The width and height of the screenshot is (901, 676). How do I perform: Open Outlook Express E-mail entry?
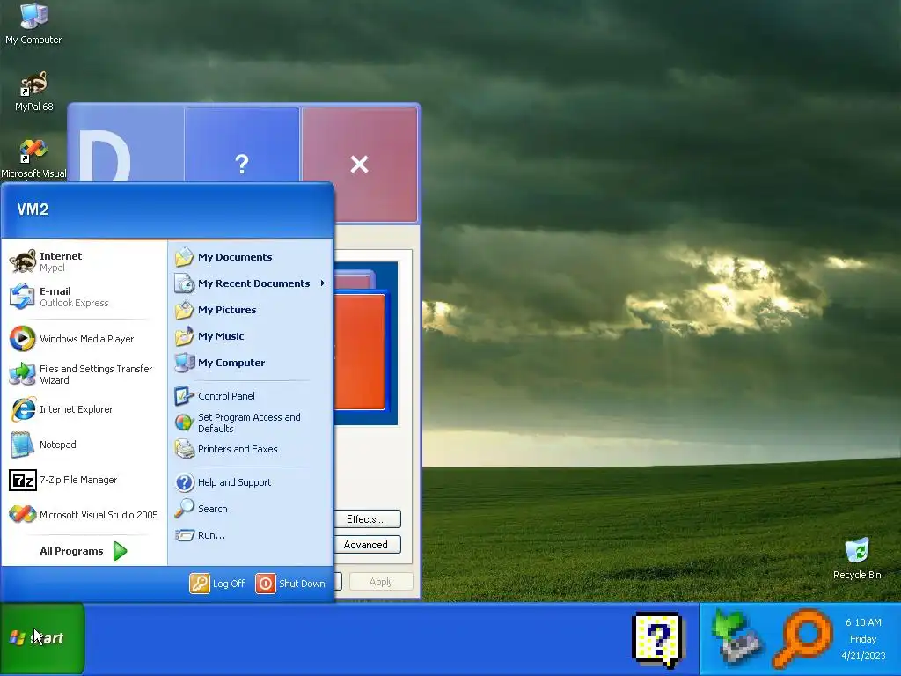click(x=84, y=297)
